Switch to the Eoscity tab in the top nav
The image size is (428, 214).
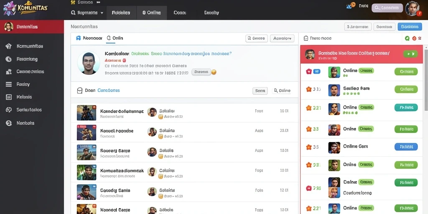click(x=211, y=13)
